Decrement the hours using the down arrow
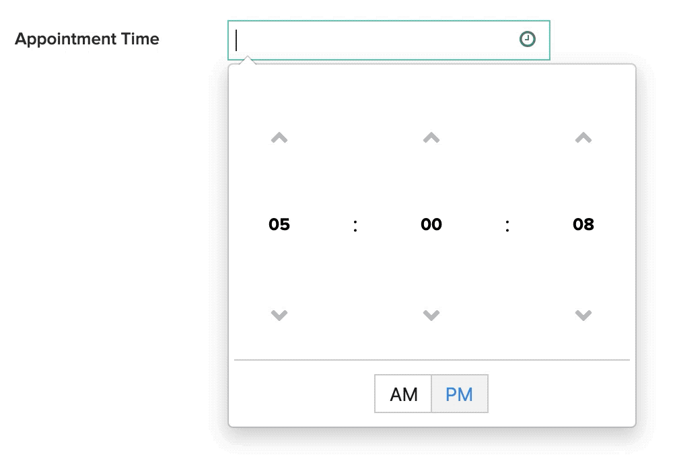The image size is (673, 471). point(279,315)
